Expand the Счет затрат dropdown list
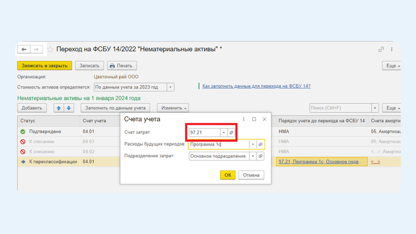The image size is (416, 234). tap(224, 133)
